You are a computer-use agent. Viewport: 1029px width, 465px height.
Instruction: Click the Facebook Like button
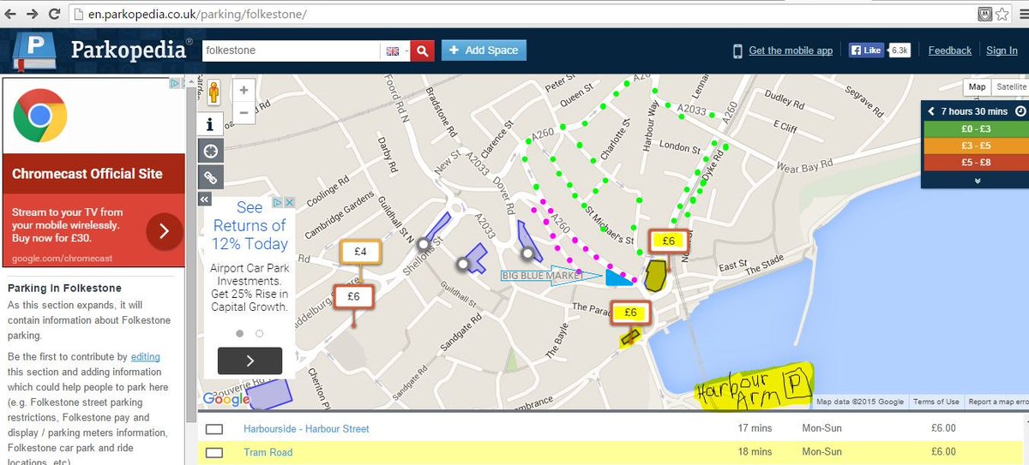coord(867,51)
